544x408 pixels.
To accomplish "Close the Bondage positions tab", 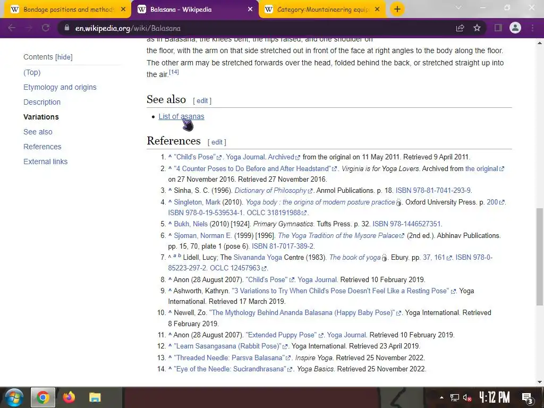I will click(123, 10).
